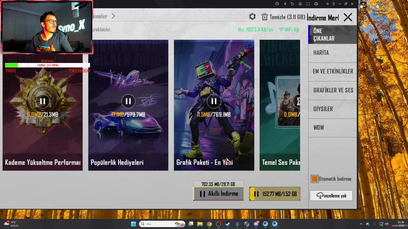Screen dimensions: 408x229
Task: Open the R.E.P.O desktop shortcut
Action: point(363,7)
